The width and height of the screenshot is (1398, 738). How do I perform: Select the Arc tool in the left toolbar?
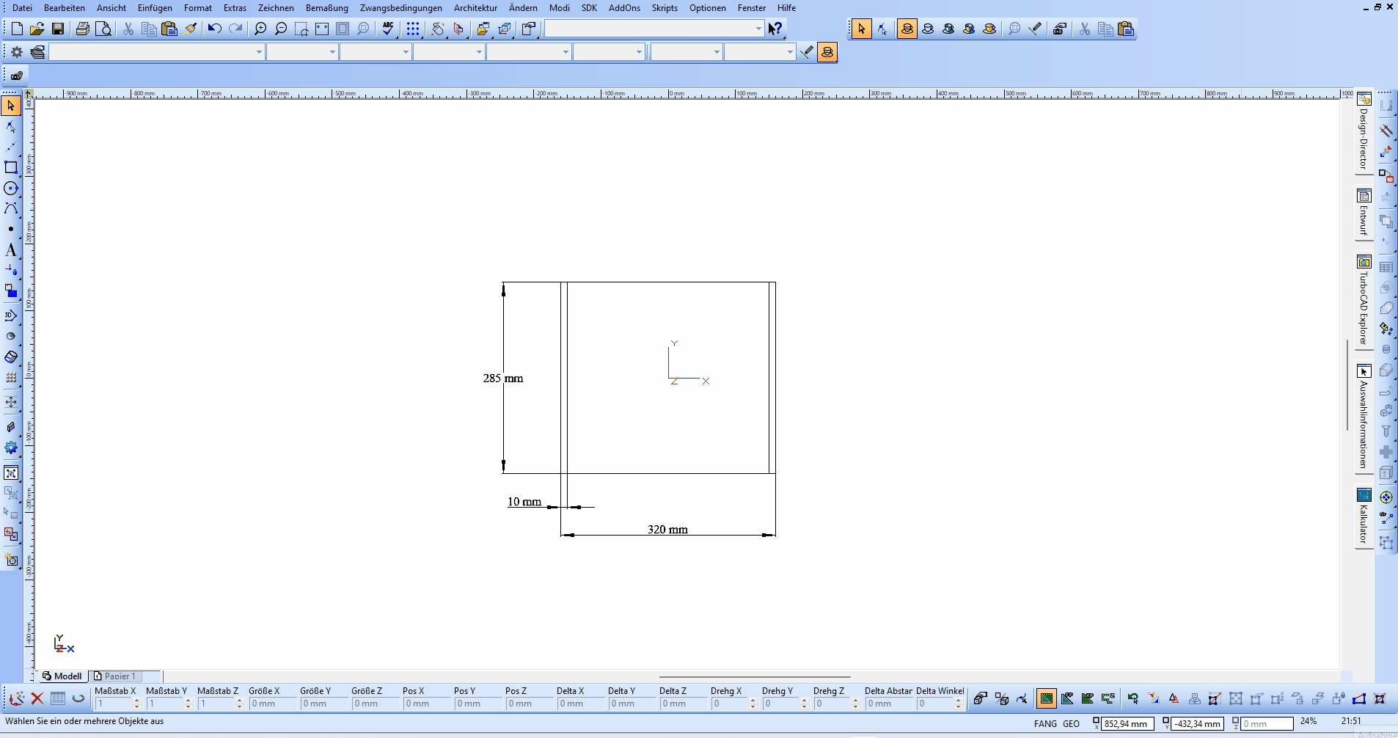(x=11, y=208)
